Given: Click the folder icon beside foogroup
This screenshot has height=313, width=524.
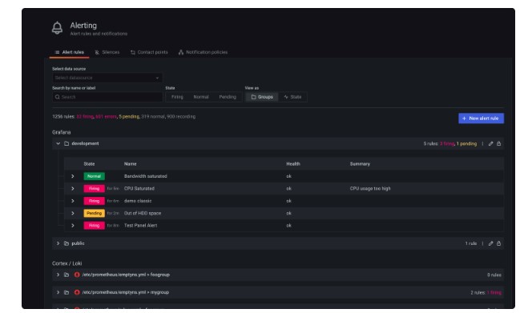Looking at the screenshot, I should pyautogui.click(x=67, y=275).
